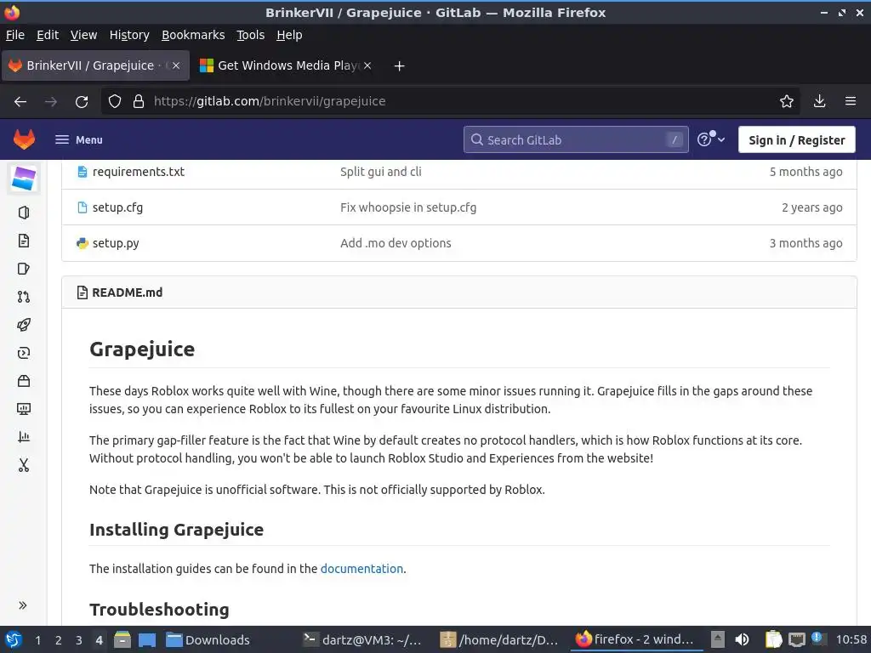Click the GitLab fox logo in the header
The height and width of the screenshot is (653, 871).
(24, 139)
